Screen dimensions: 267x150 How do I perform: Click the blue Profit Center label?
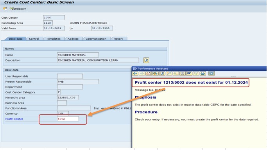coord(14,119)
